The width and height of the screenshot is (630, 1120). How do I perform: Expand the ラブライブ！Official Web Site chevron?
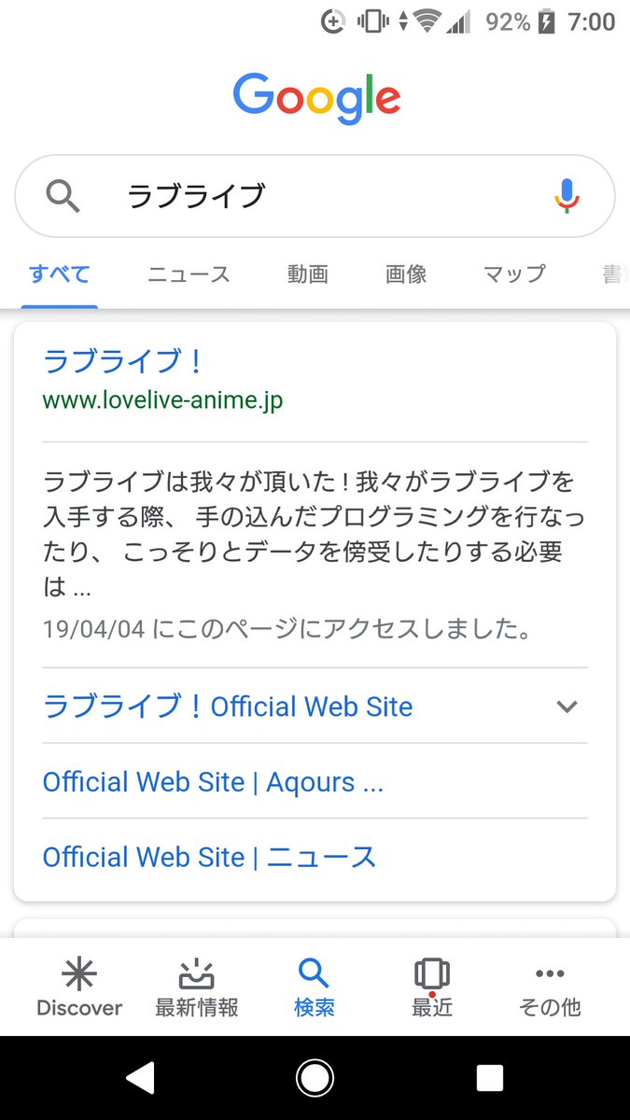coord(567,707)
